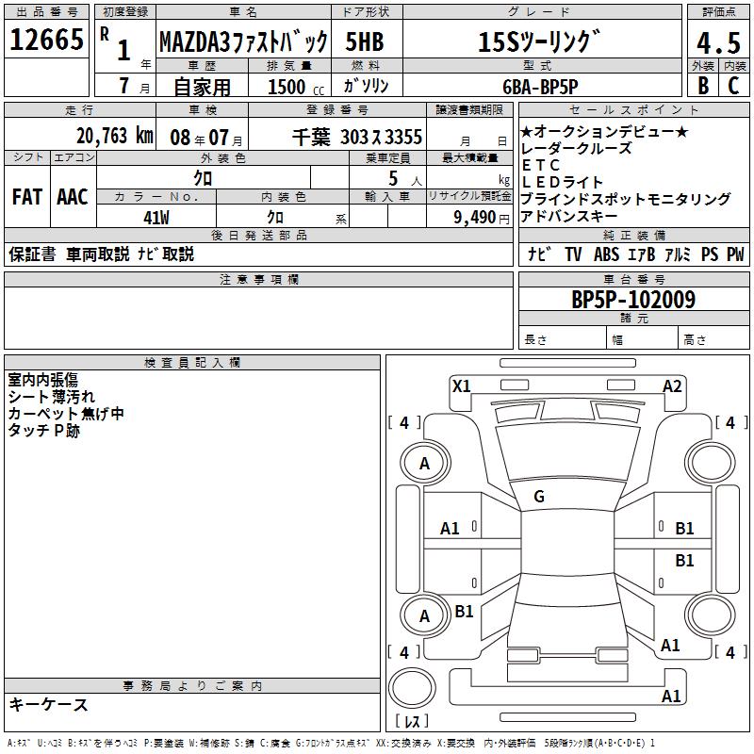Image resolution: width=754 pixels, height=754 pixels.
Task: Click the office notice キーケース
Action: point(49,704)
